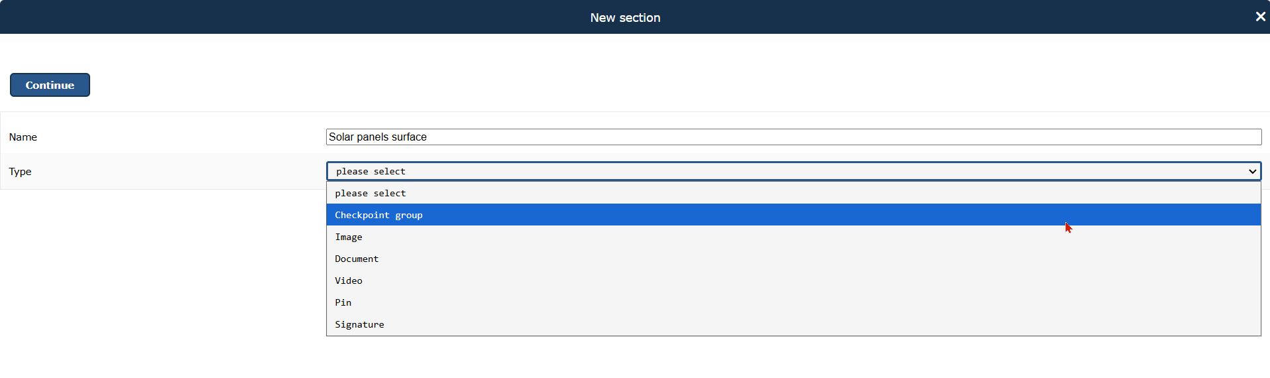Image resolution: width=1270 pixels, height=378 pixels.
Task: Click the selected 'please select' value in Type box
Action: click(x=371, y=171)
